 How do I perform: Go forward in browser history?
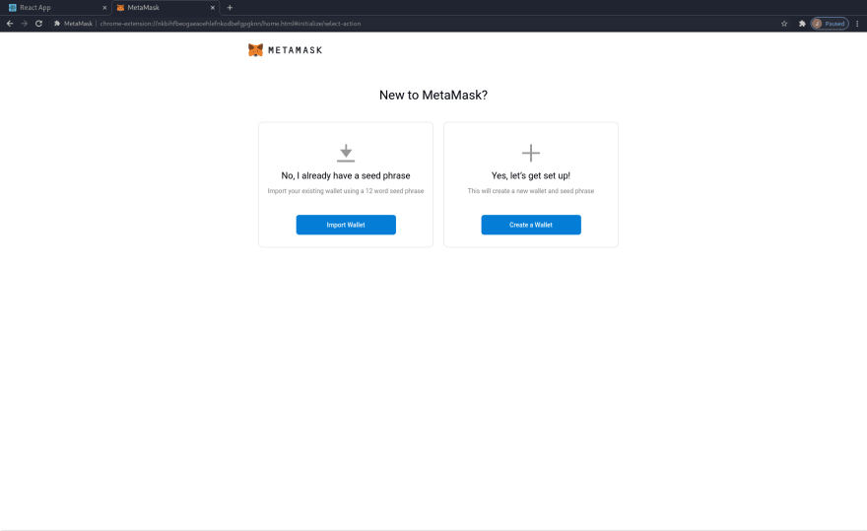(24, 24)
